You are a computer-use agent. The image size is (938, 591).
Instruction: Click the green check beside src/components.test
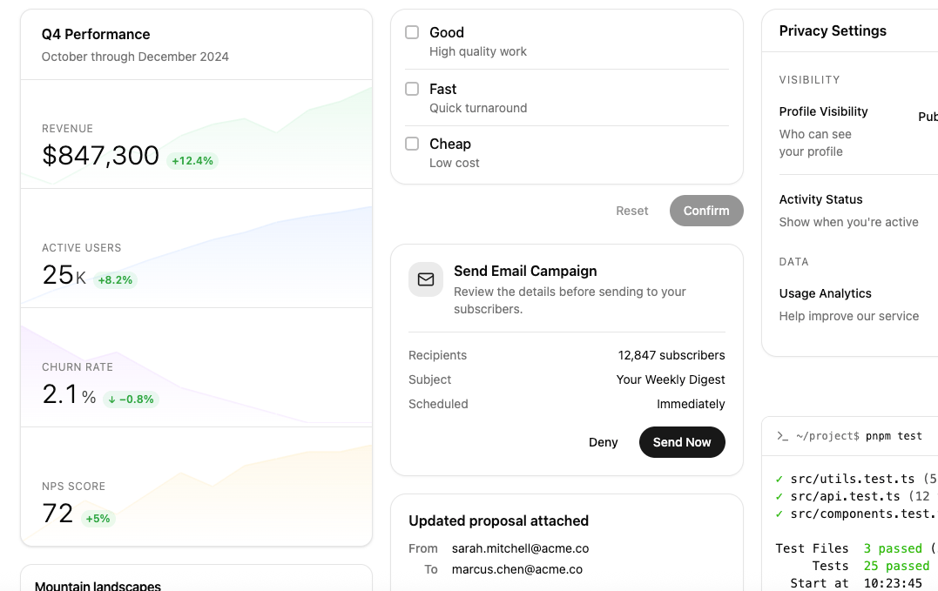click(779, 514)
